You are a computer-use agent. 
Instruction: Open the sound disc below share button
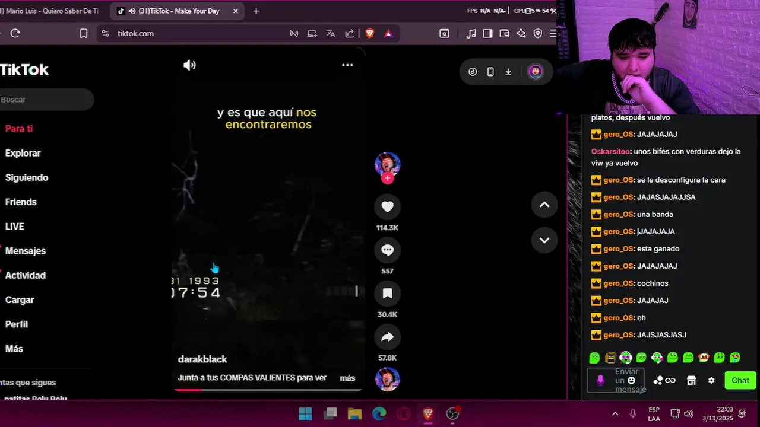387,380
